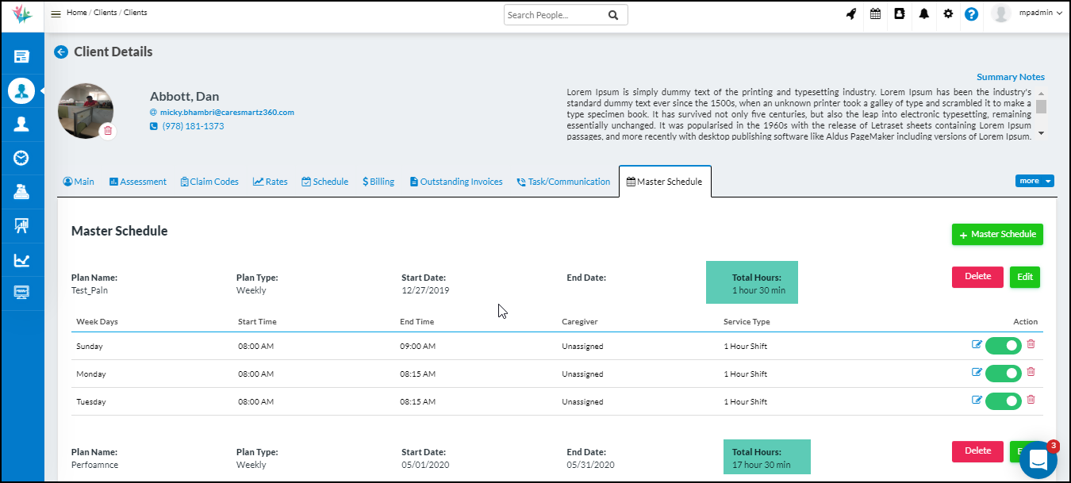Image resolution: width=1071 pixels, height=483 pixels.
Task: Click the Search People input field
Action: (554, 15)
